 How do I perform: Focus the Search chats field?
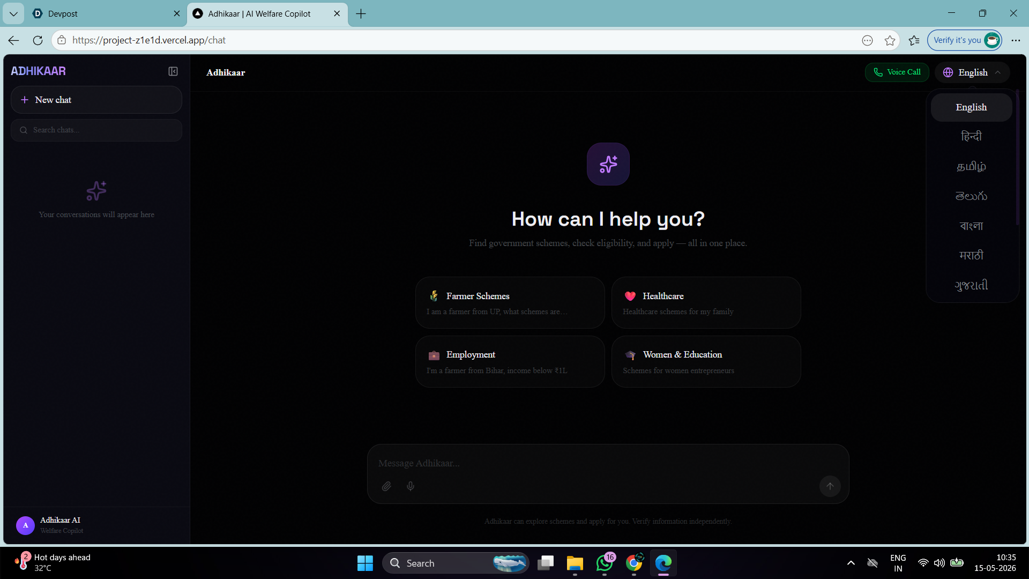[96, 130]
